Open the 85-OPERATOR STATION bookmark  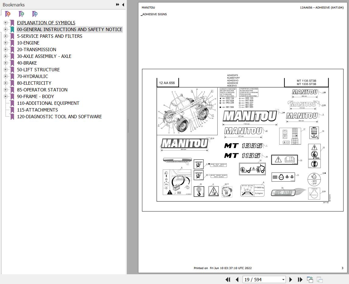click(42, 90)
